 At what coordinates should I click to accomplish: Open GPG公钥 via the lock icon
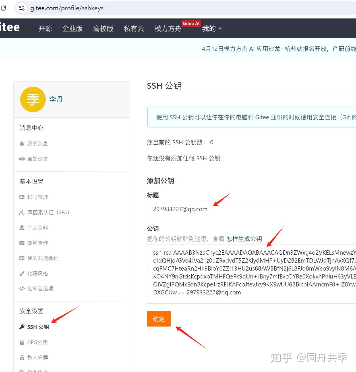tap(37, 342)
